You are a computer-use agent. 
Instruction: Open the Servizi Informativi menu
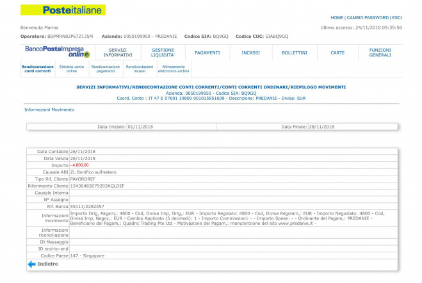(x=117, y=53)
